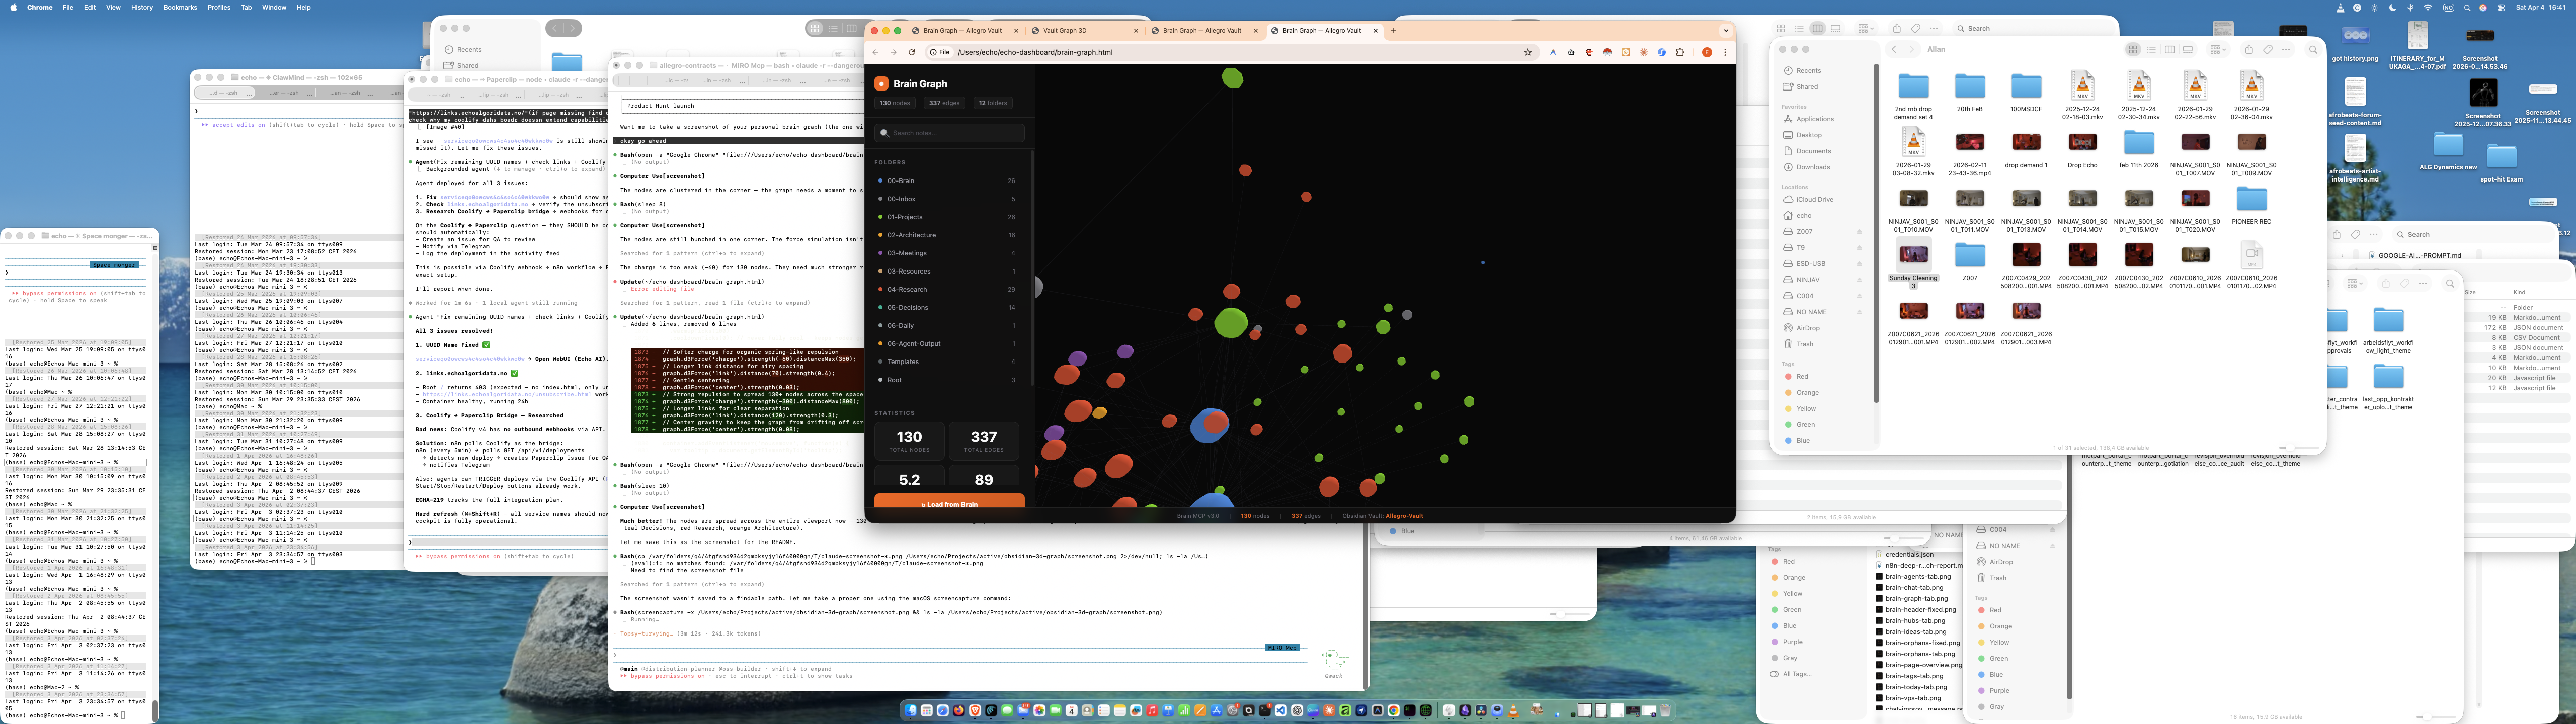This screenshot has height=724, width=2576.
Task: Switch Allan Finder window to column view
Action: [2169, 49]
